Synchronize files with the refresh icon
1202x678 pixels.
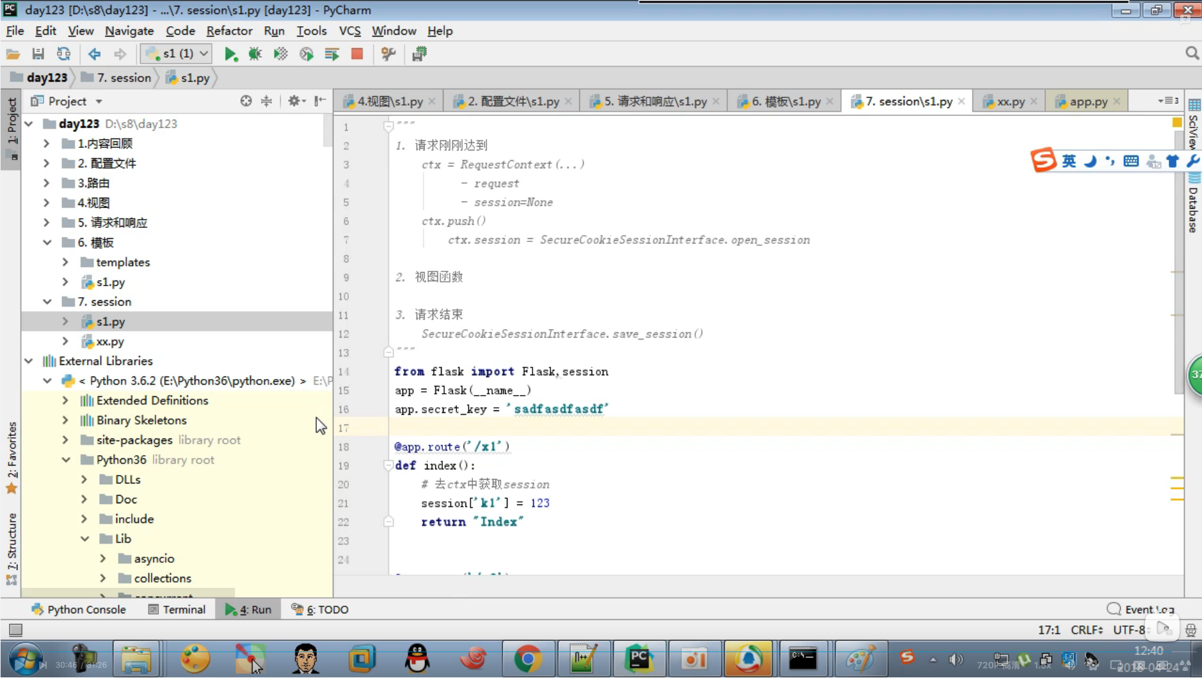click(63, 54)
